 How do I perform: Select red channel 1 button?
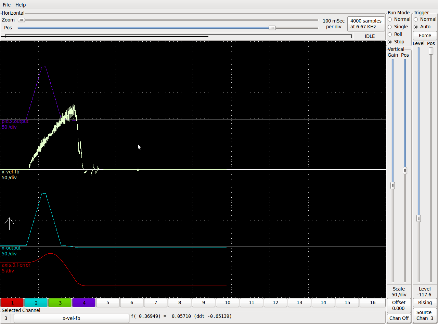point(12,302)
